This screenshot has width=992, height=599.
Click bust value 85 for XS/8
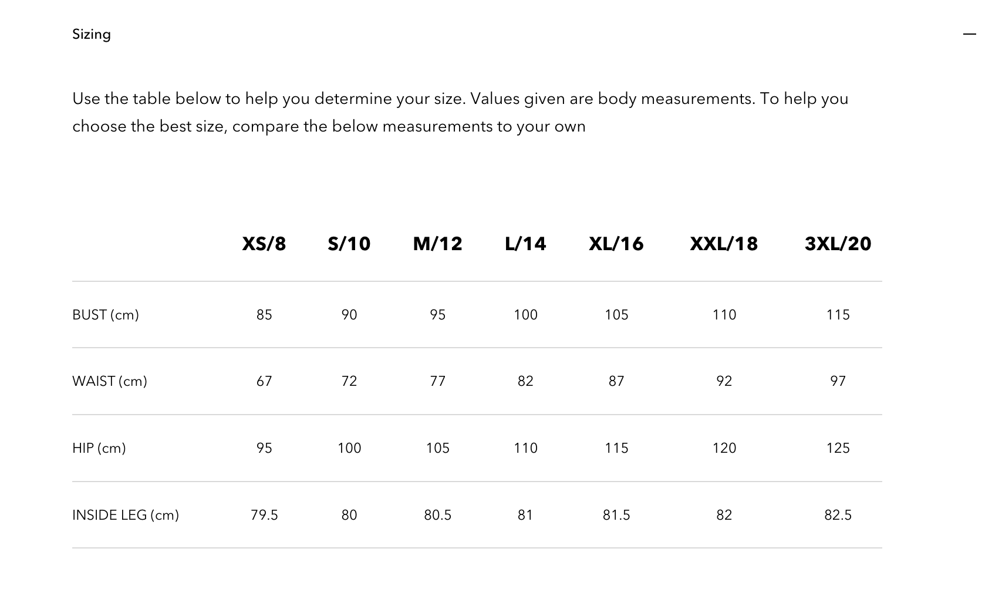[x=264, y=315]
